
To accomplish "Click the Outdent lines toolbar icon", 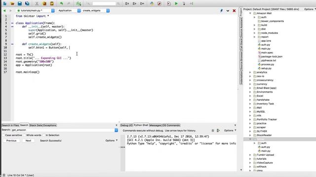I will click(x=134, y=3).
